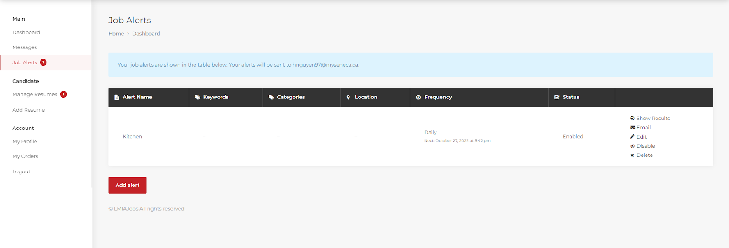Click the Status checkbox icon
The height and width of the screenshot is (248, 729).
point(557,98)
